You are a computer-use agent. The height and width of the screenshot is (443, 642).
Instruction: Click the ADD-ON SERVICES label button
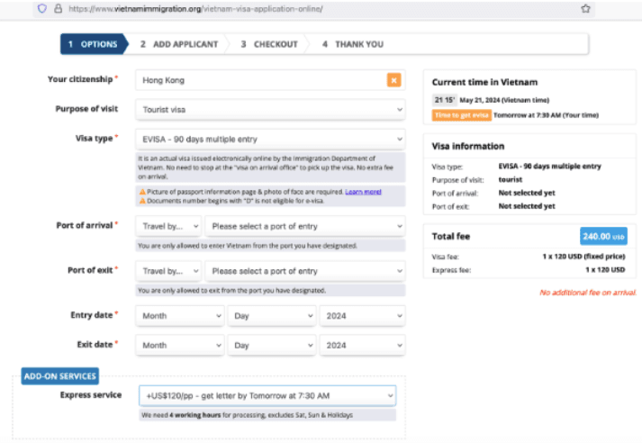[x=59, y=375]
